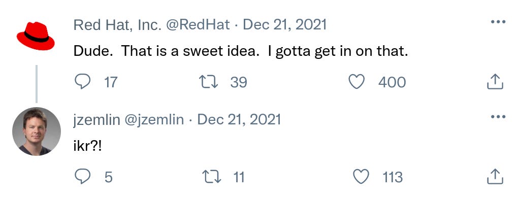Open jzemlin tweet's Dec 21, 2021 timestamp
The width and height of the screenshot is (520, 198).
click(239, 120)
